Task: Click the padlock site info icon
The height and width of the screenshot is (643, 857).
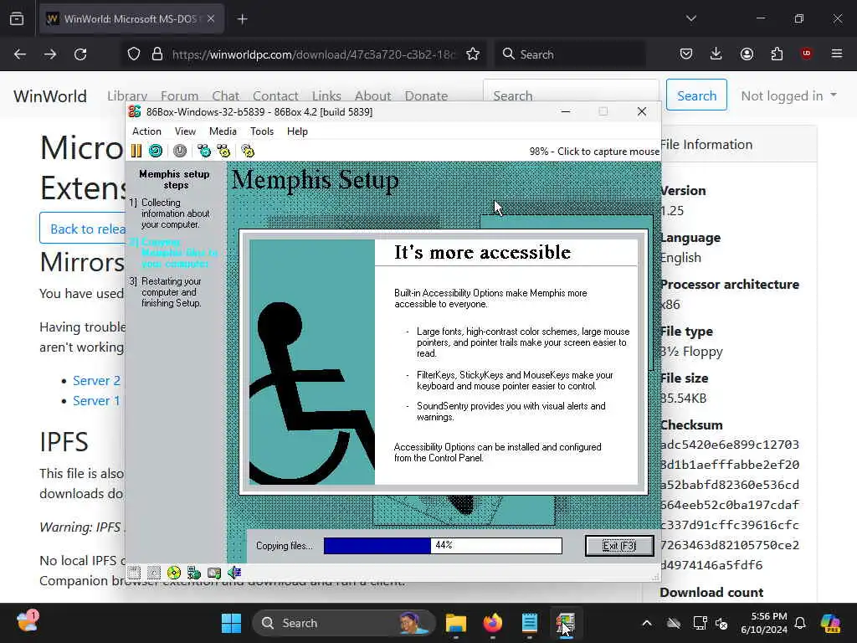Action: pyautogui.click(x=157, y=54)
